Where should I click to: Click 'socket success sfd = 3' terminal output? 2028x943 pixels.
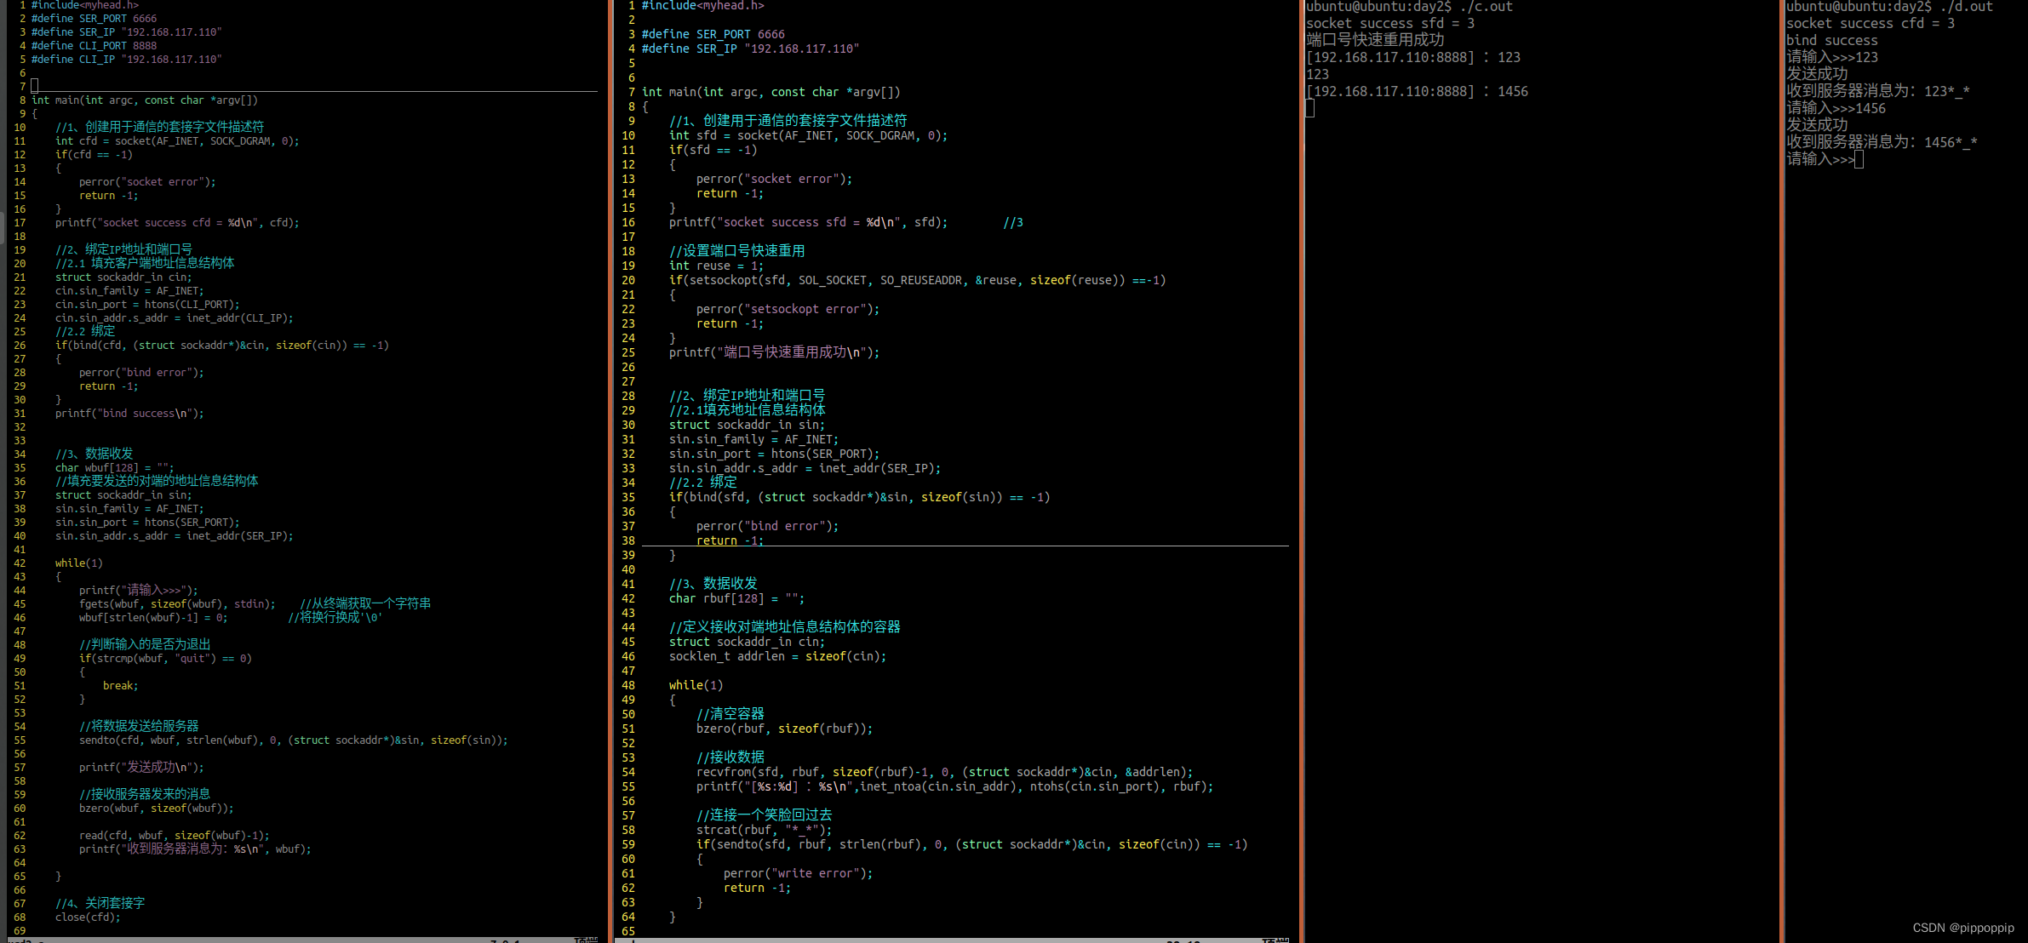[1390, 24]
